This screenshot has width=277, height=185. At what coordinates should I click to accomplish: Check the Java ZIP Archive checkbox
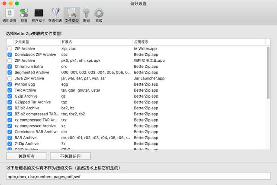10,79
